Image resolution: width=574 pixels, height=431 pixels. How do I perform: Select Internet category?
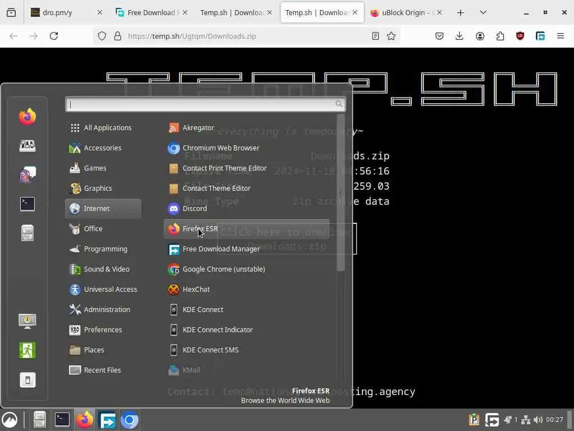(103, 209)
